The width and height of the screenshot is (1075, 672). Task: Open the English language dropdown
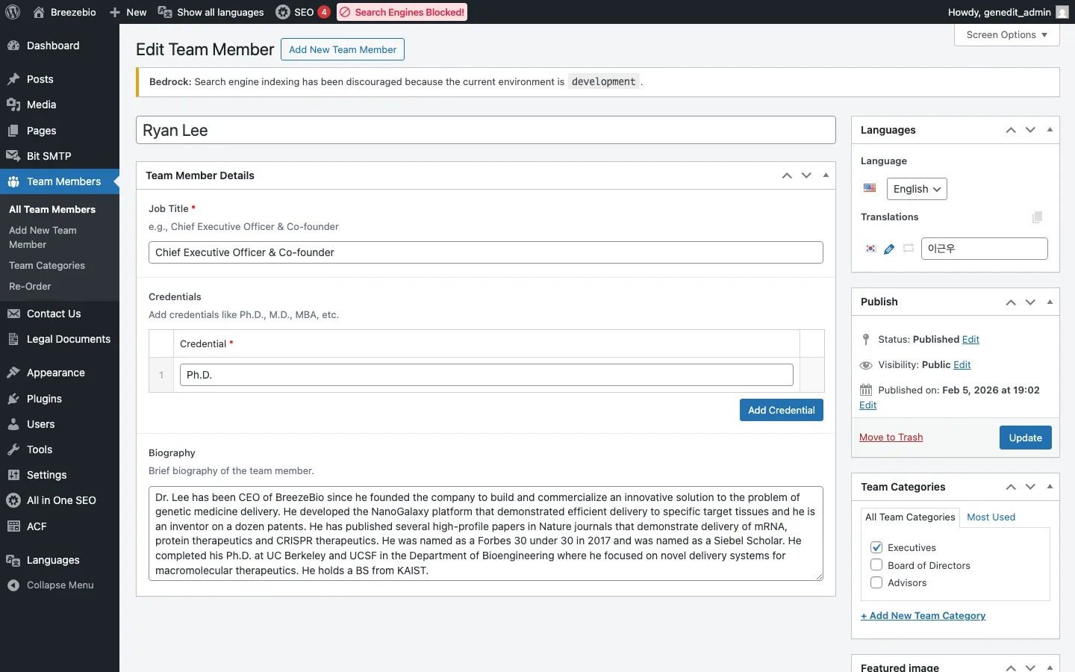pyautogui.click(x=916, y=189)
